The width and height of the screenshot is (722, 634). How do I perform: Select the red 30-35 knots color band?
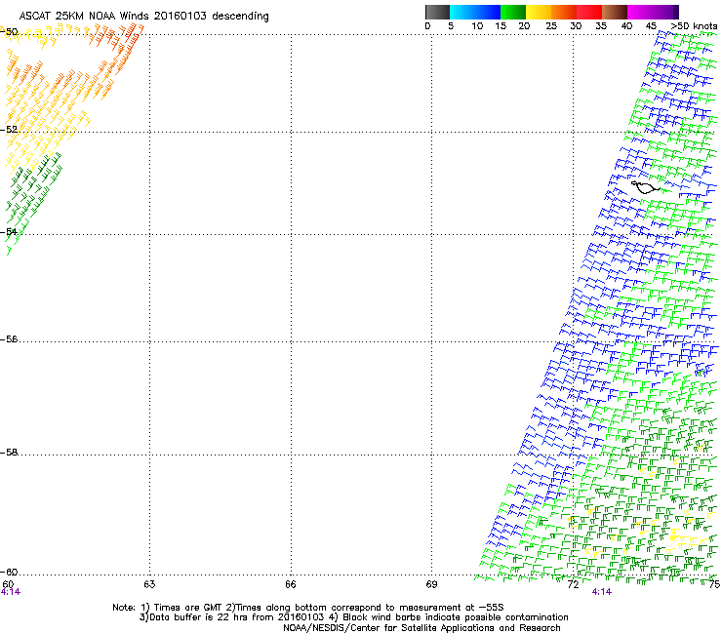(589, 12)
